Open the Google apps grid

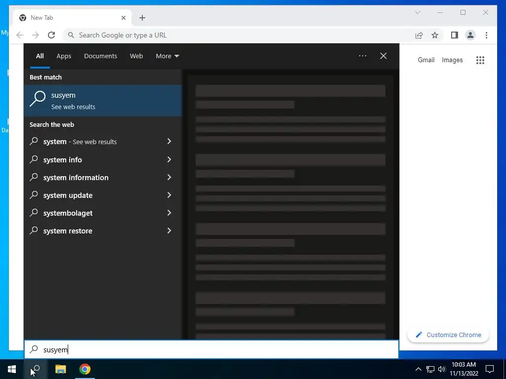(480, 60)
